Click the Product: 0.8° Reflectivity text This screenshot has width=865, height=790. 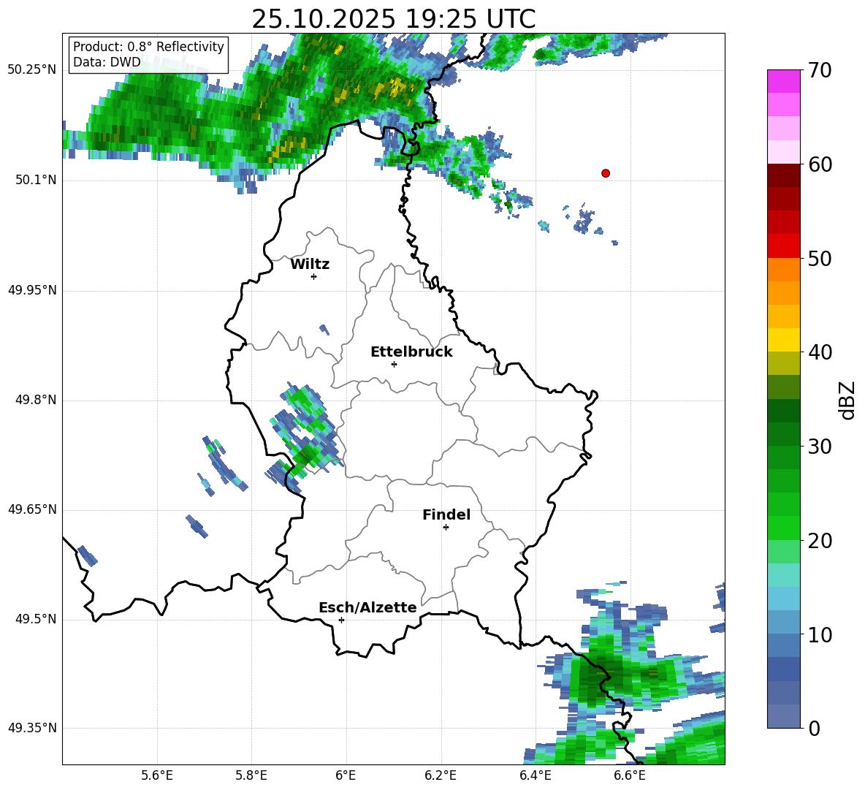(148, 47)
